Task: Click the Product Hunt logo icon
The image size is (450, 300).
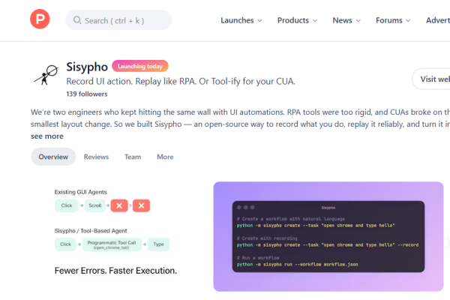Action: pos(41,20)
